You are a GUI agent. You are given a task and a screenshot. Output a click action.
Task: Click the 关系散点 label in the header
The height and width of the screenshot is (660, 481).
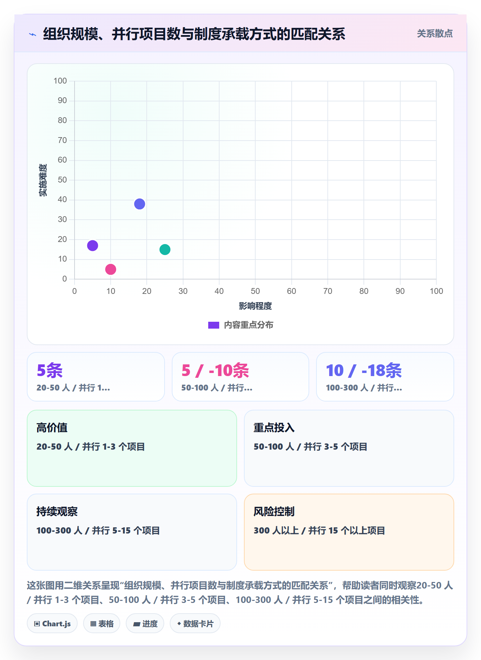point(435,34)
